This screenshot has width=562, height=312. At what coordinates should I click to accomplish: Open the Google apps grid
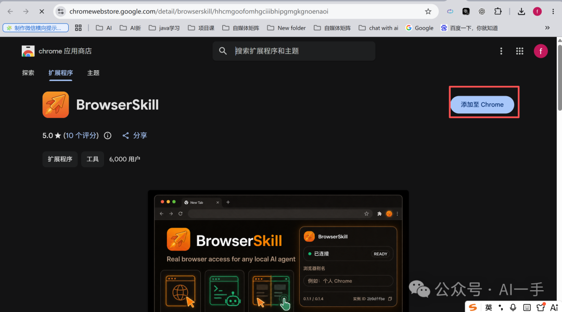coord(520,51)
